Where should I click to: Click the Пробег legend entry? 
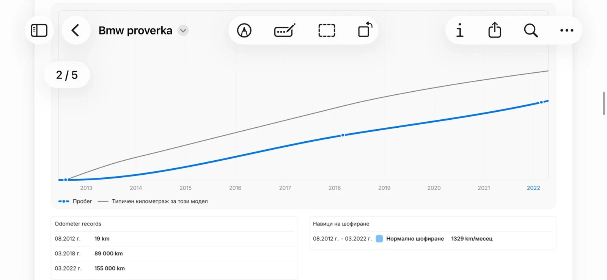(x=75, y=201)
